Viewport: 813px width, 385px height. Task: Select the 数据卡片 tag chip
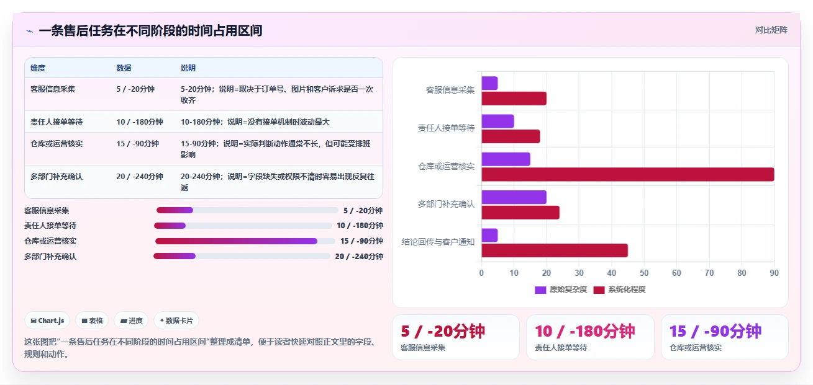point(176,321)
